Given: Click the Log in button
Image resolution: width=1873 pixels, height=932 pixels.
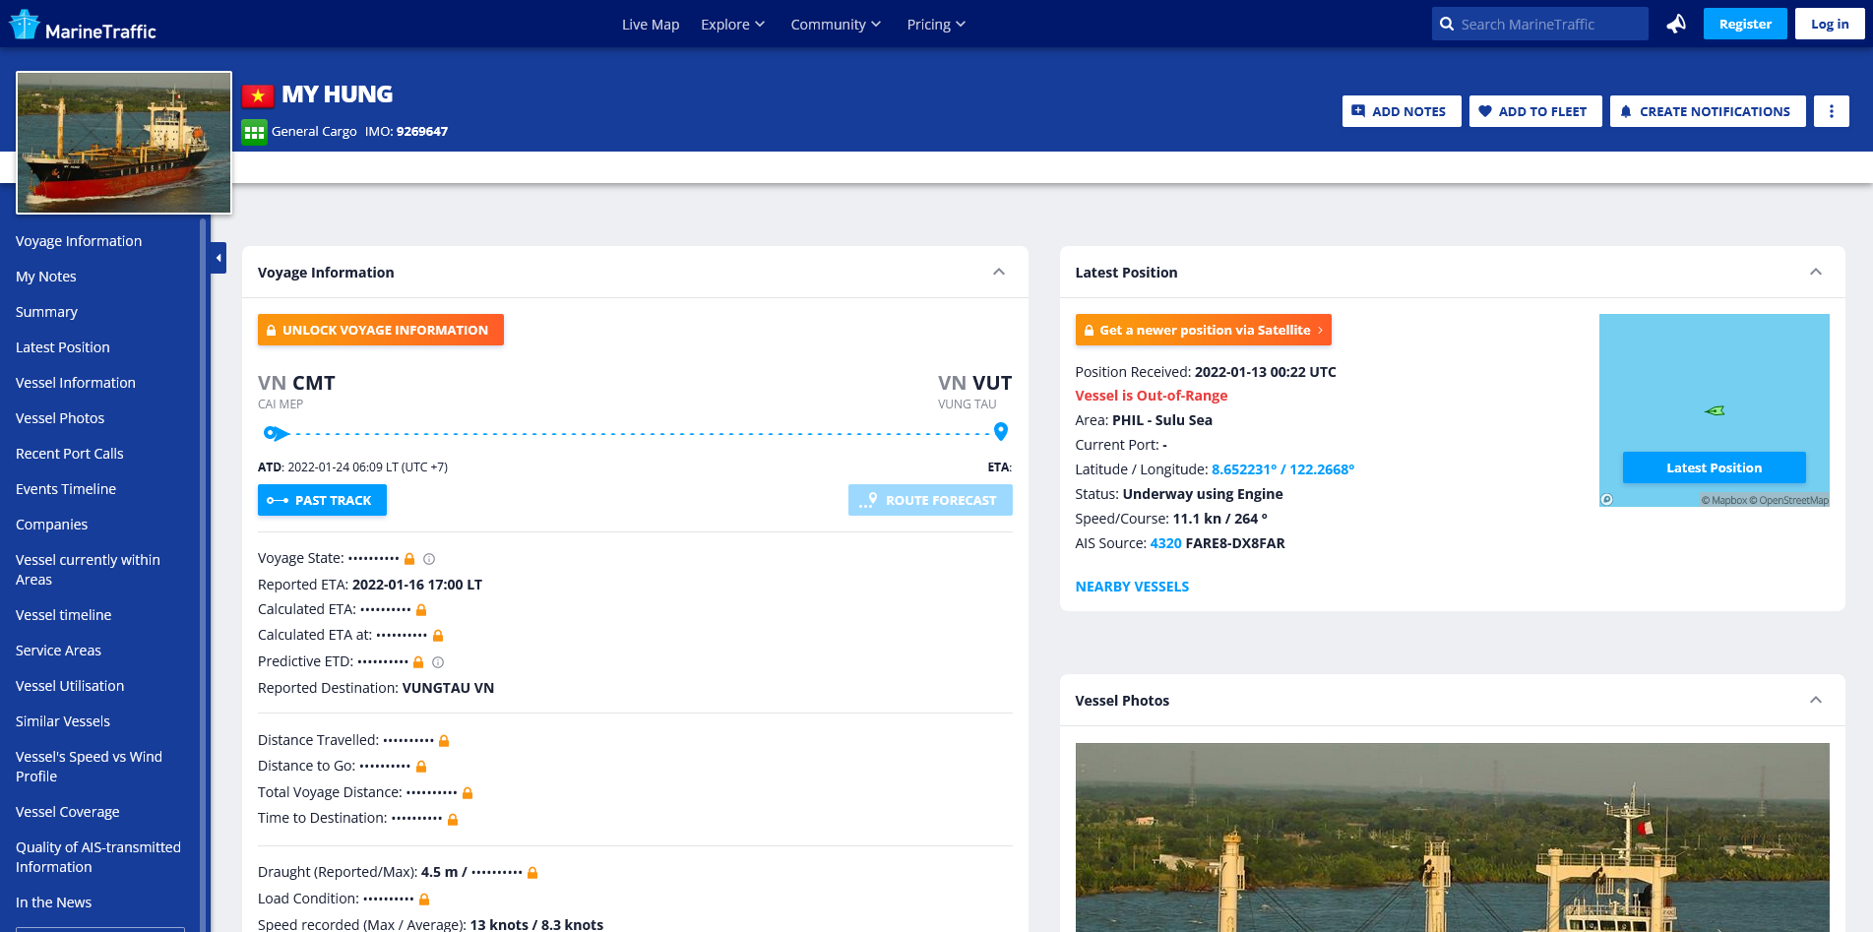Looking at the screenshot, I should pyautogui.click(x=1830, y=24).
